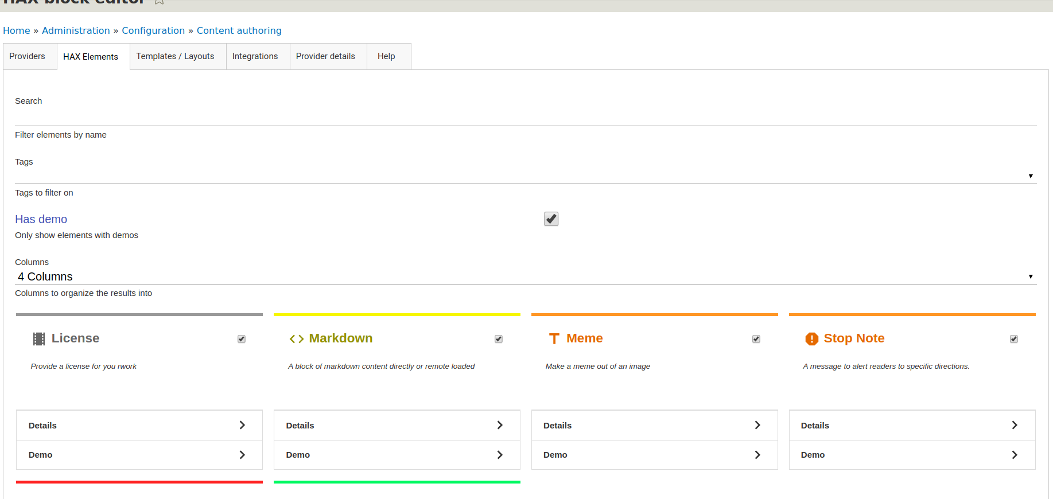Click the Meme Details chevron arrow
1053x499 pixels.
click(x=757, y=425)
